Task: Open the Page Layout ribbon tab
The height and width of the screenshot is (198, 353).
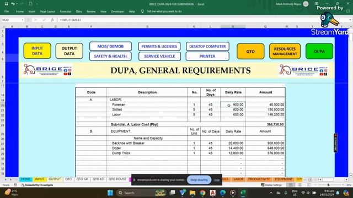Action: 47,12
